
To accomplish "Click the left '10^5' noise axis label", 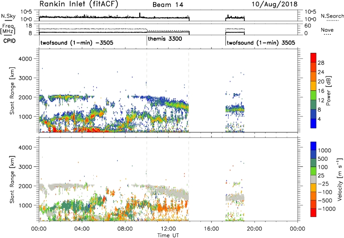I will pyautogui.click(x=26, y=12).
